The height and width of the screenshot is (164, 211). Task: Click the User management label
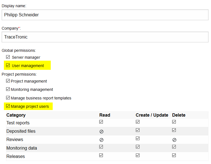point(28,66)
